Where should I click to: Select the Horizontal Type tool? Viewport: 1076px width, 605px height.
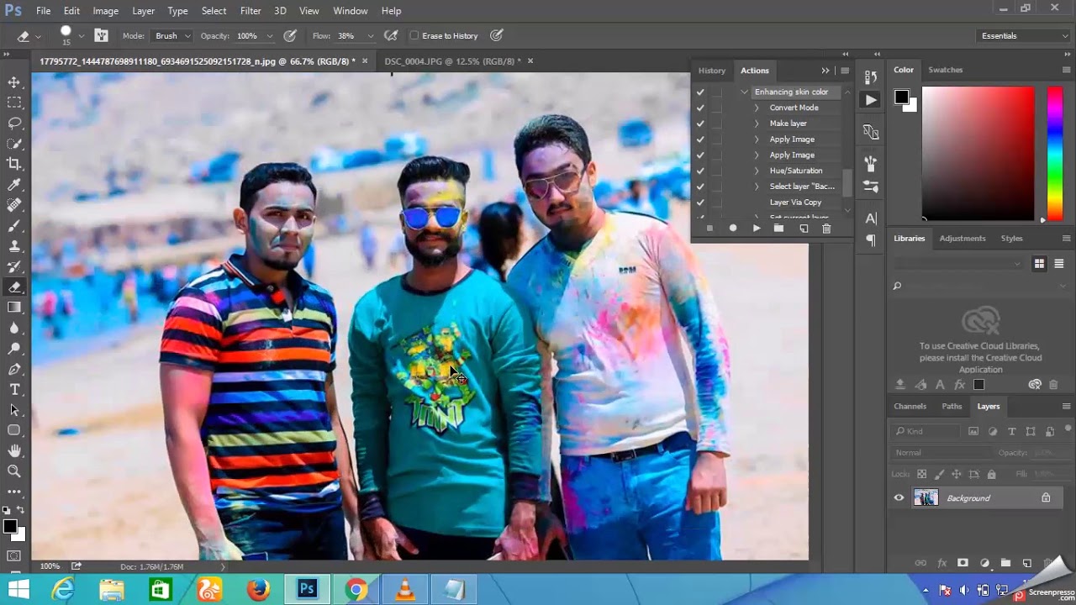coord(14,389)
